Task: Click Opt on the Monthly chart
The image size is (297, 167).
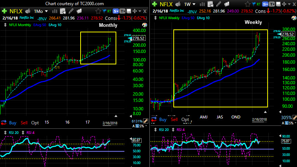Action: tap(35, 123)
